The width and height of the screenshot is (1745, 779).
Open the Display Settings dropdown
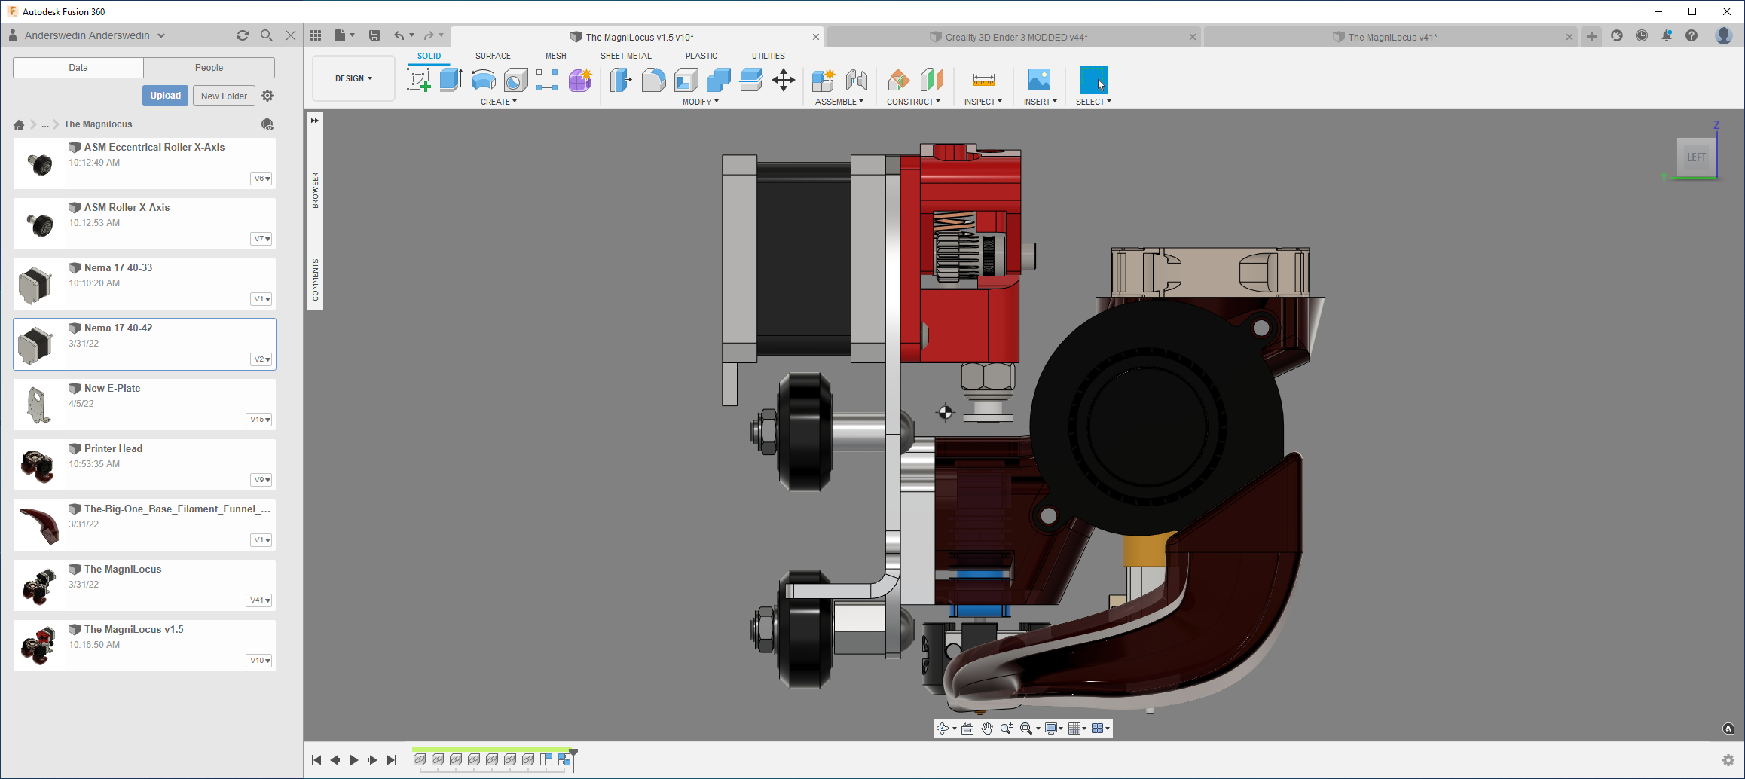pos(1054,729)
